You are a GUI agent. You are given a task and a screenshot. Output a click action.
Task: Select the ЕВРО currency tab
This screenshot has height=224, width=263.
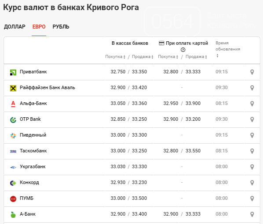[x=39, y=27]
